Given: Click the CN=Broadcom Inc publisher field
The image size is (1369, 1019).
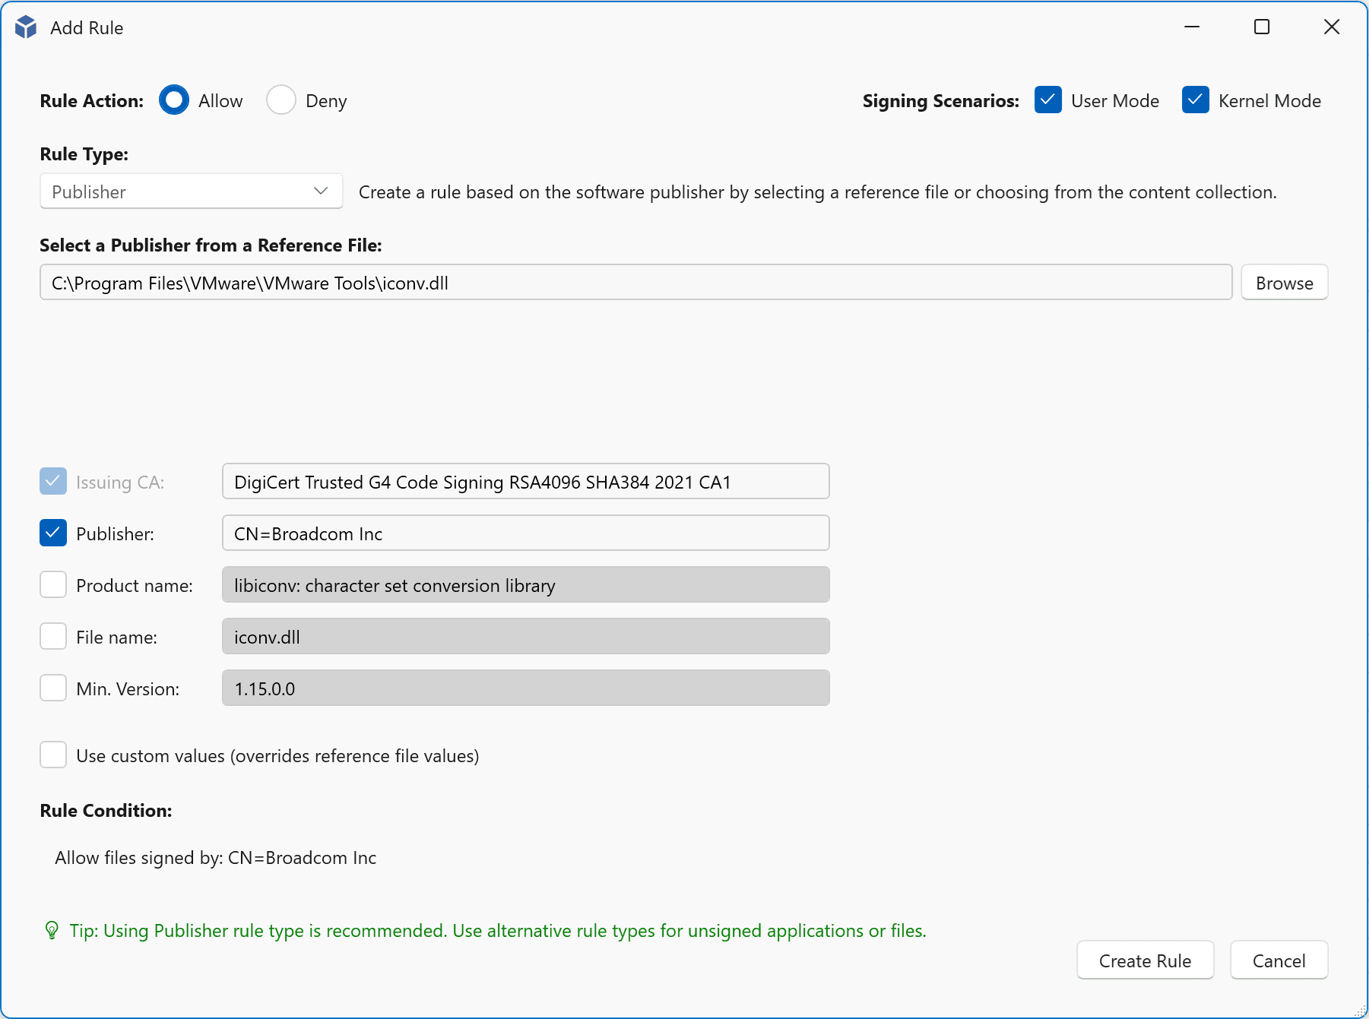Looking at the screenshot, I should point(525,533).
